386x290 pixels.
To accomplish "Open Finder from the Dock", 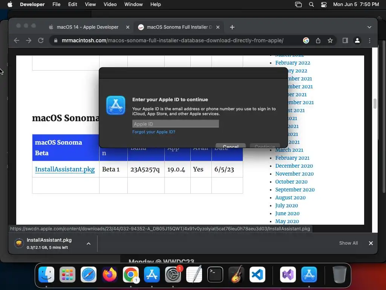I will tap(46, 275).
